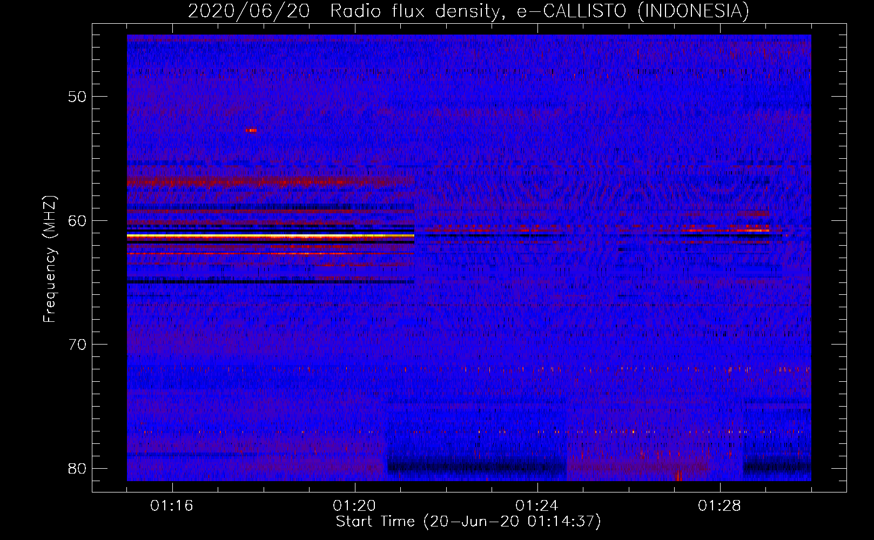The height and width of the screenshot is (540, 874).
Task: Click the 60 frequency tick label
Action: [77, 220]
